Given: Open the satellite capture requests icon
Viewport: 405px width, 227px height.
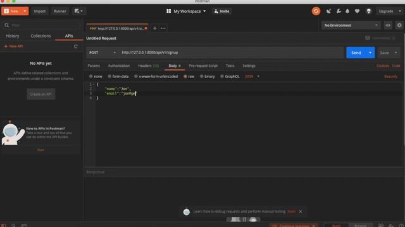Looking at the screenshot, I should tap(328, 11).
